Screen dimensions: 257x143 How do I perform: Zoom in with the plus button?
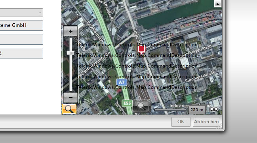pos(70,31)
